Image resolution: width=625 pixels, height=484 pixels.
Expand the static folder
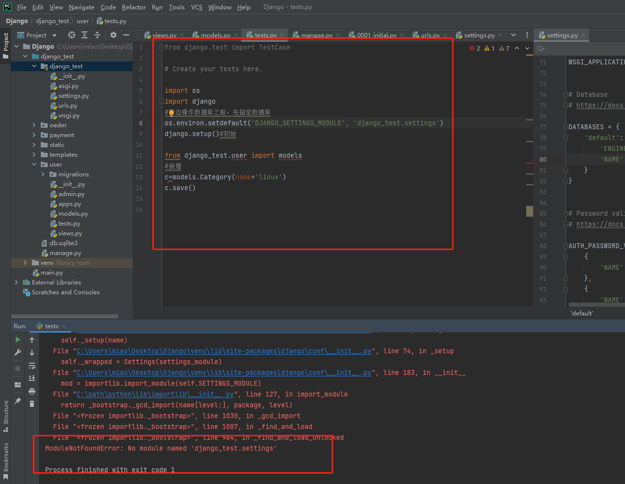(34, 144)
